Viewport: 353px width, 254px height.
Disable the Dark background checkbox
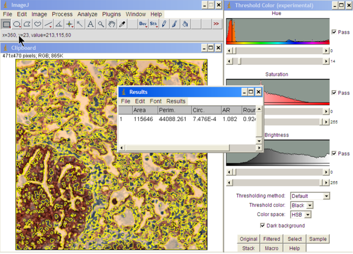(263, 226)
